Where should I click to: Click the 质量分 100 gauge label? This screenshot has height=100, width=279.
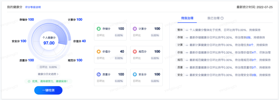(27, 60)
